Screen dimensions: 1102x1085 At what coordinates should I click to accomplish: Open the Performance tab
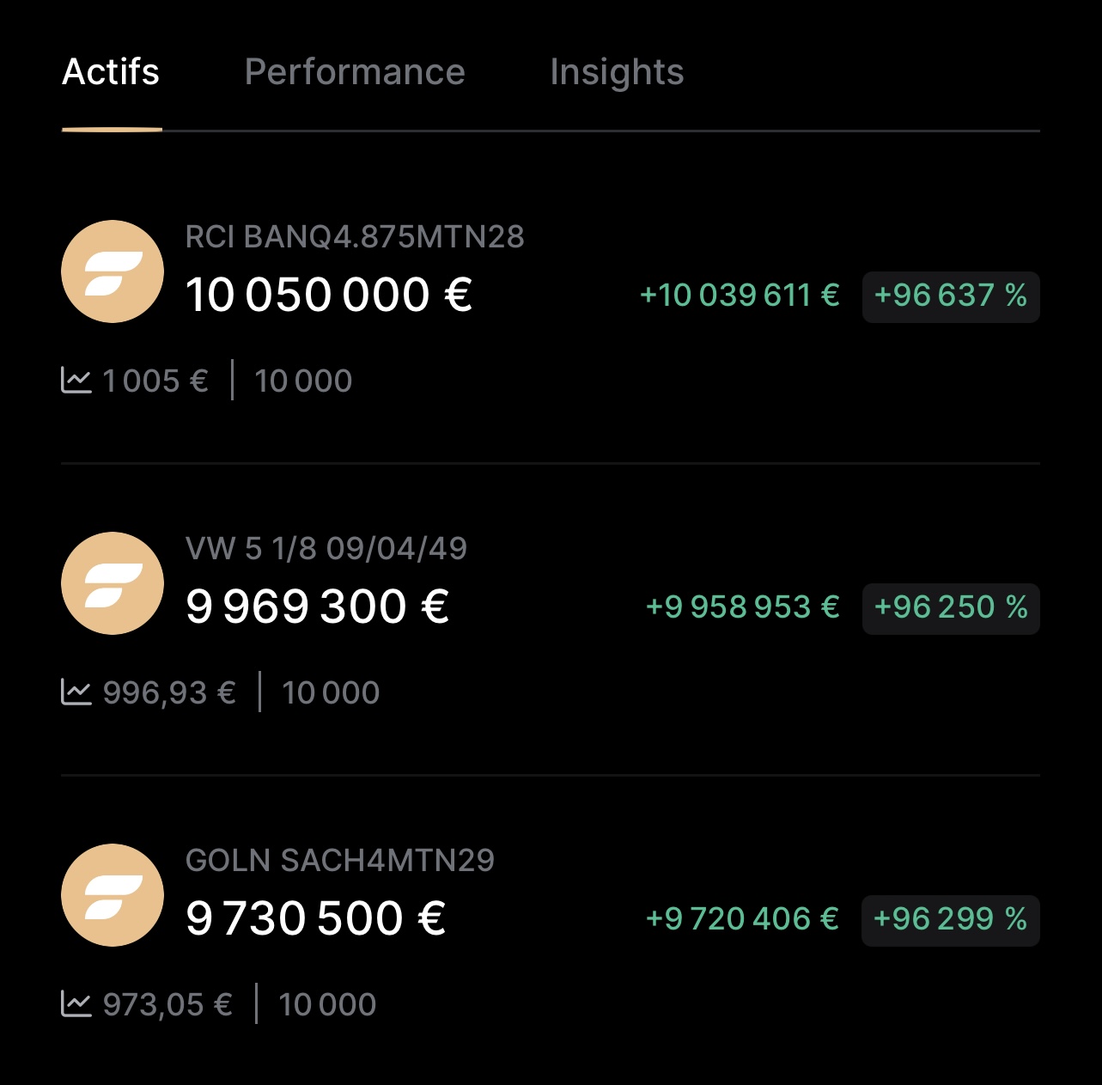click(x=355, y=72)
